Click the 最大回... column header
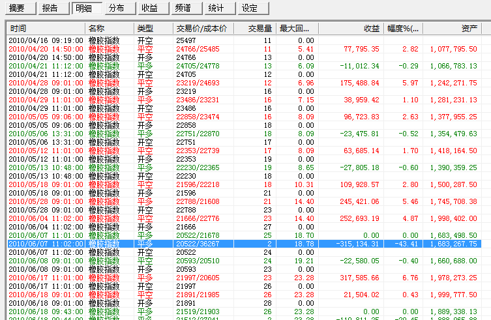Screen dimensions: 491x320 (297, 29)
